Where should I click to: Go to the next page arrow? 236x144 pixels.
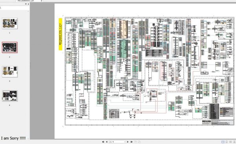pos(128,142)
